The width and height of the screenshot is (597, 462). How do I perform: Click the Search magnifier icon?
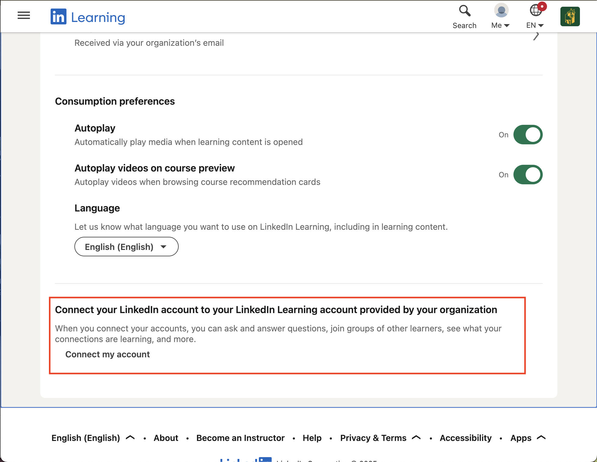464,11
